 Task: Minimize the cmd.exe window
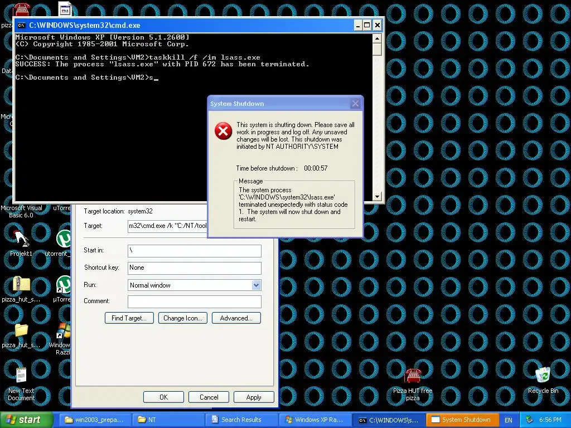[x=357, y=25]
